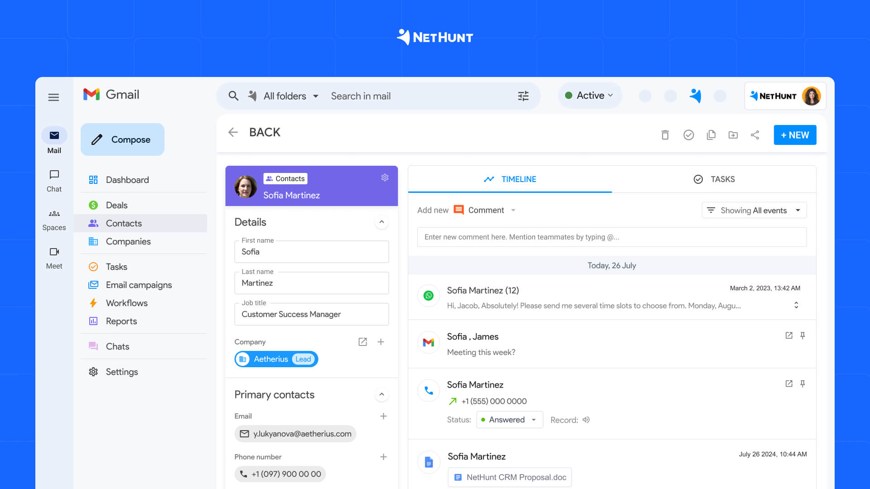Open the Chats section

[117, 346]
